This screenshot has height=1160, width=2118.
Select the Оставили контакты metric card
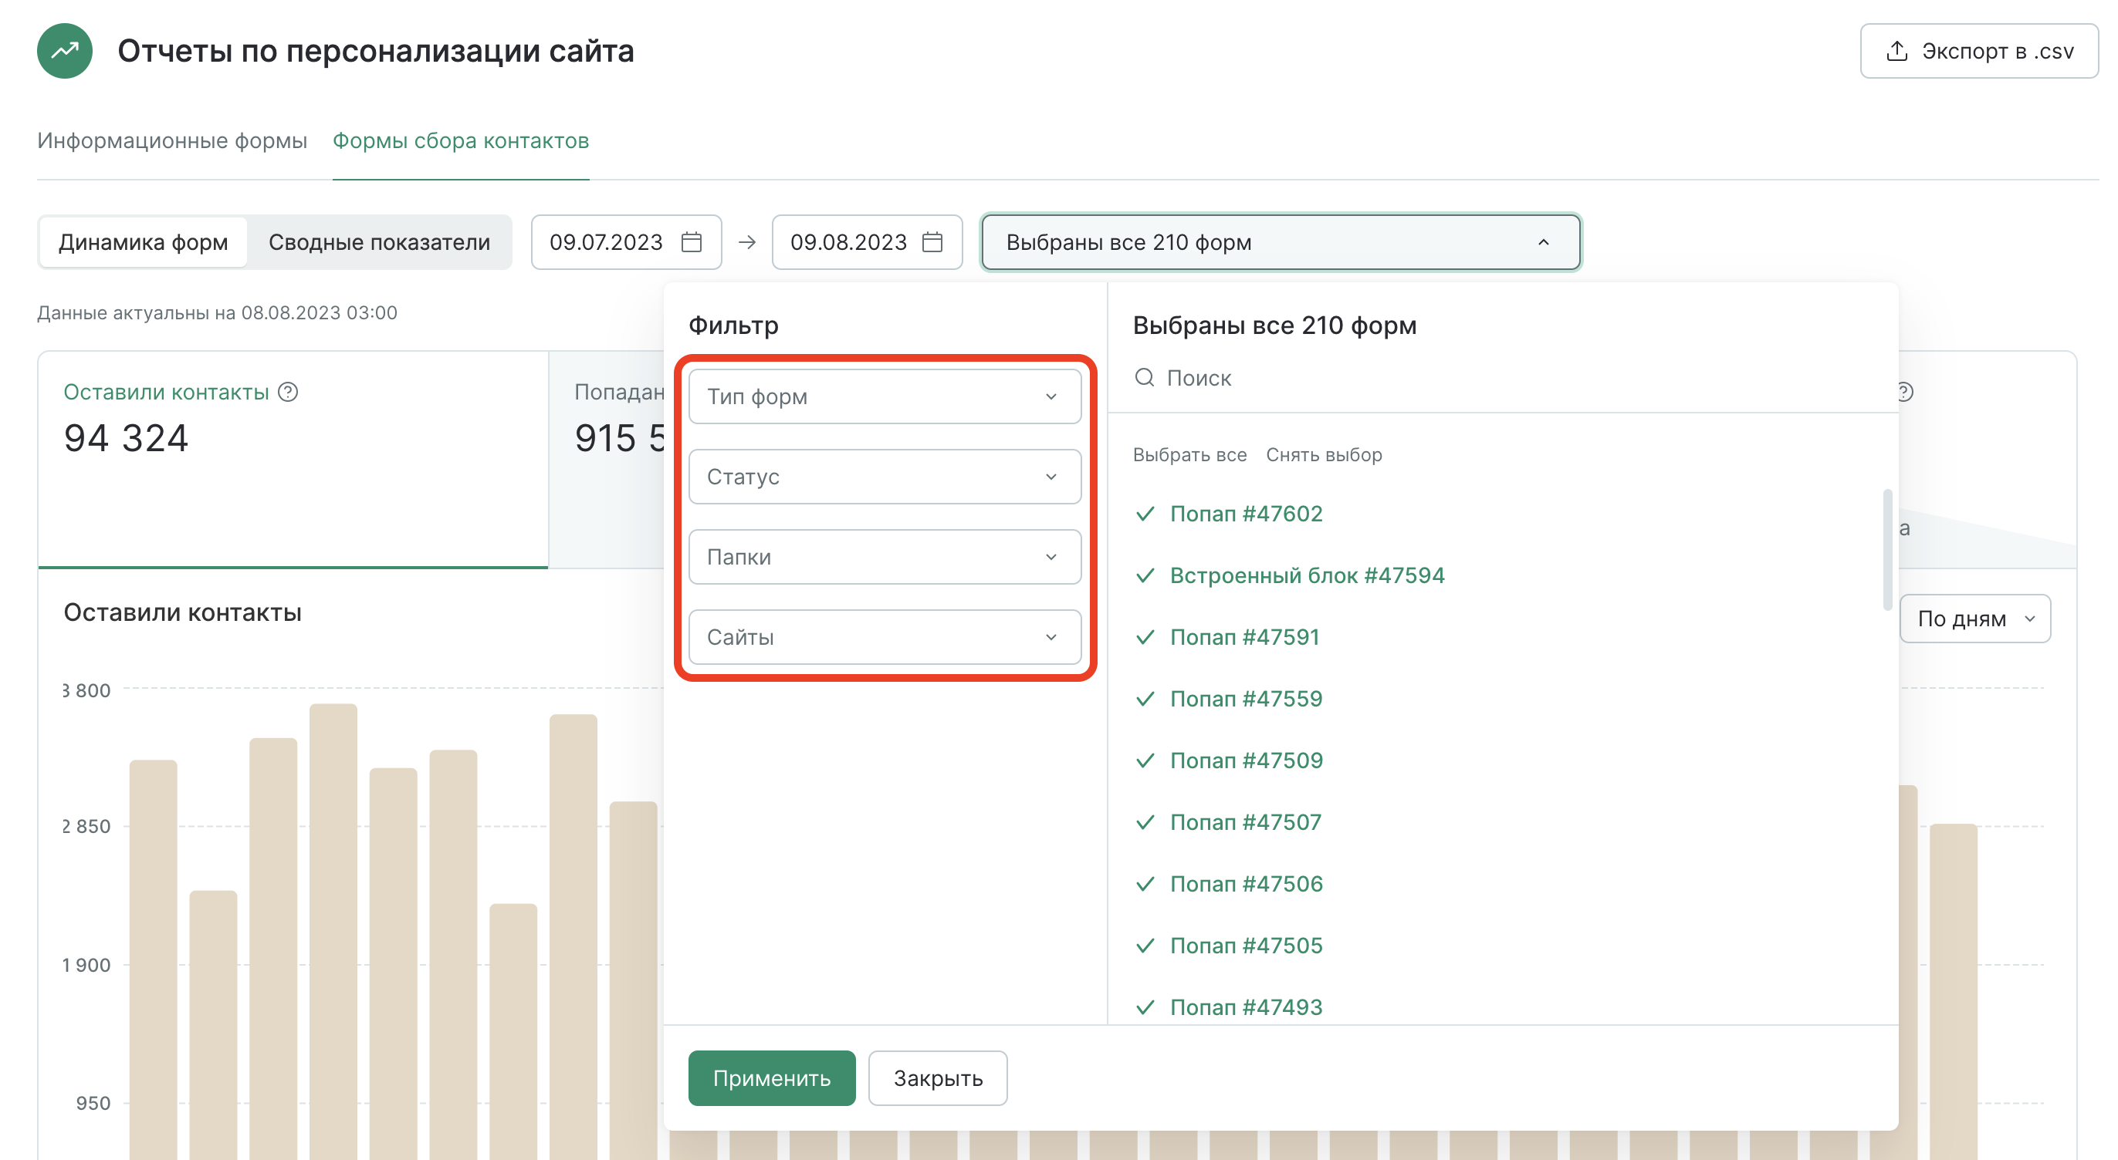(x=293, y=460)
